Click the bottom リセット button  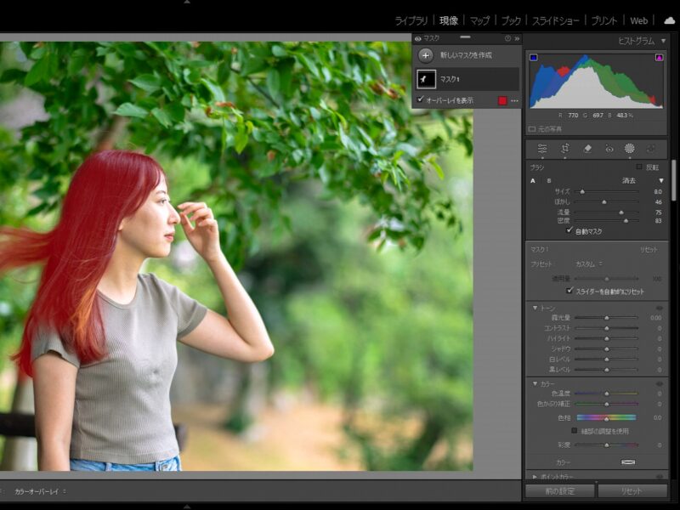pyautogui.click(x=632, y=491)
